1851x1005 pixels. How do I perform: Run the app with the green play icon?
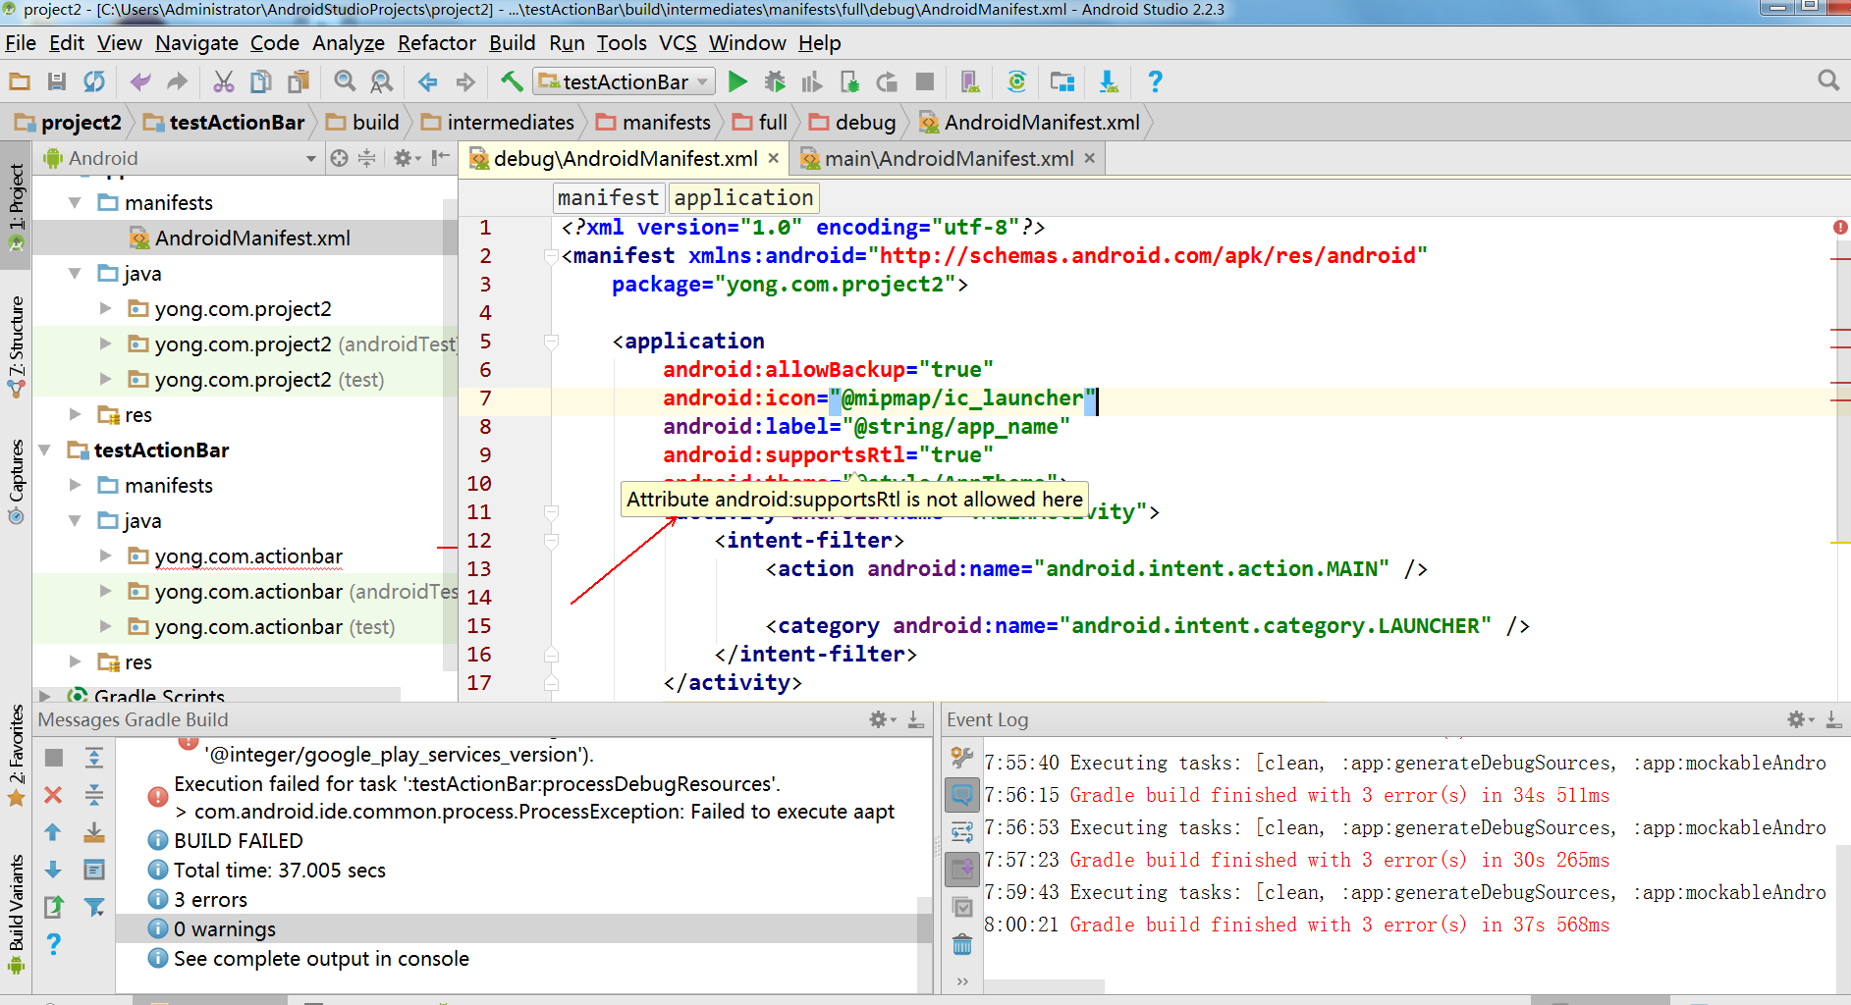coord(738,81)
